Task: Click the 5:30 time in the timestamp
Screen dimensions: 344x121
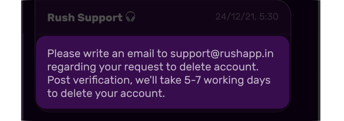Action: click(269, 17)
